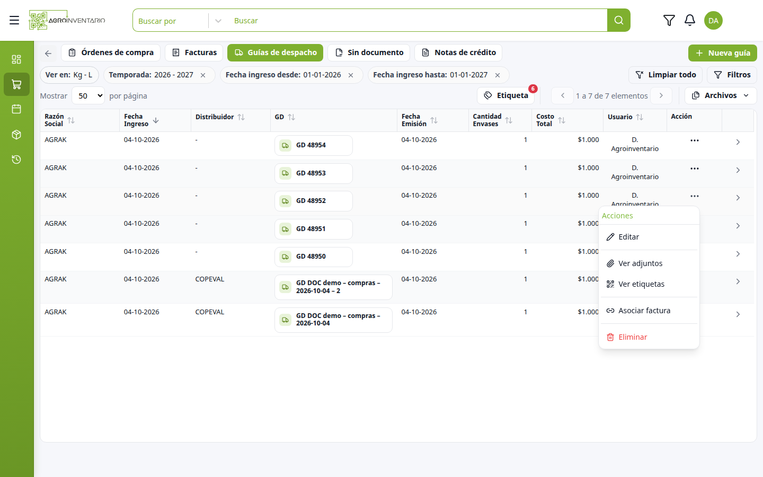The image size is (763, 477).
Task: Choose Editar from the Acciones menu
Action: [649, 237]
